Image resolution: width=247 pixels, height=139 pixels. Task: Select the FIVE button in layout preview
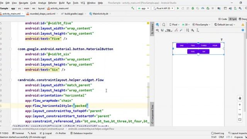[x=193, y=51]
